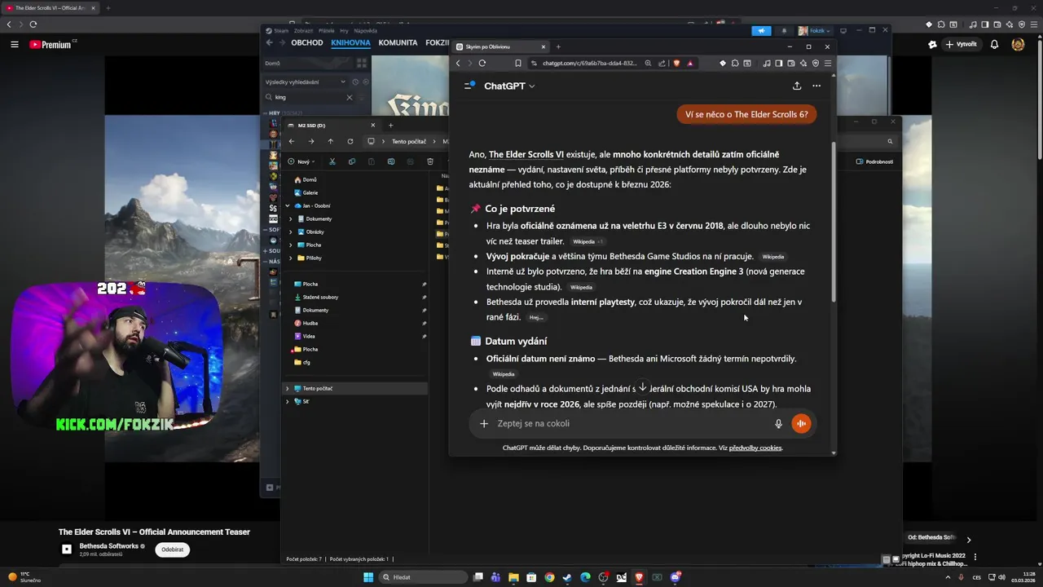Open ChatGPT sidebar menu icon
1043x587 pixels.
469,86
